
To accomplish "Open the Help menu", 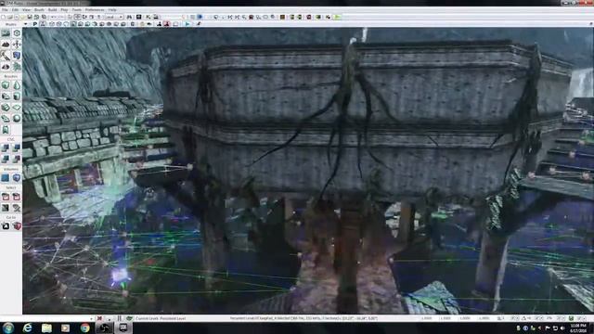I will (x=112, y=10).
